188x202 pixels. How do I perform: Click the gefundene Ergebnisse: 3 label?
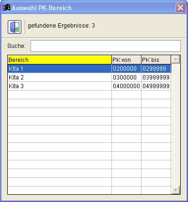click(x=61, y=26)
